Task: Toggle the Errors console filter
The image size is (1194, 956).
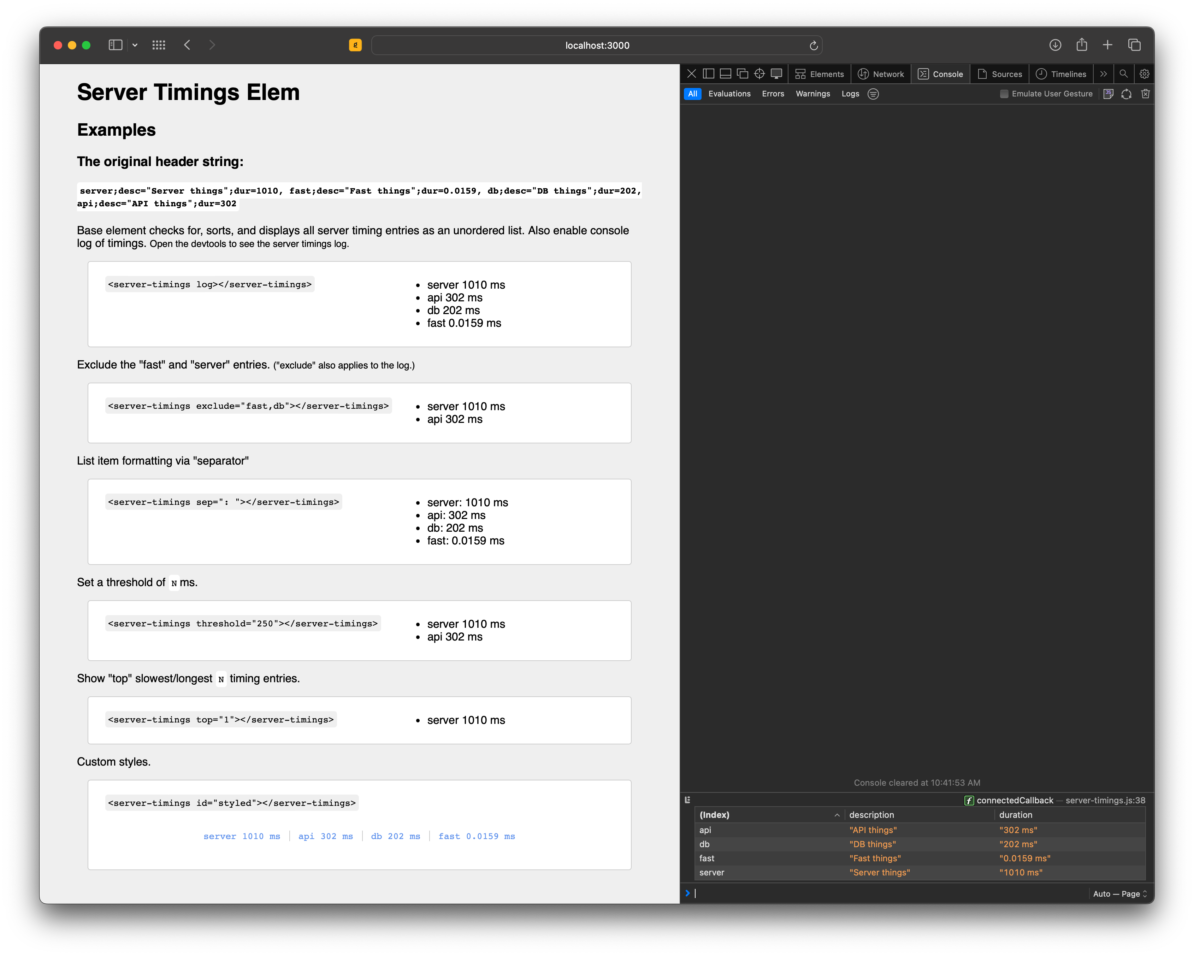Action: click(x=773, y=94)
